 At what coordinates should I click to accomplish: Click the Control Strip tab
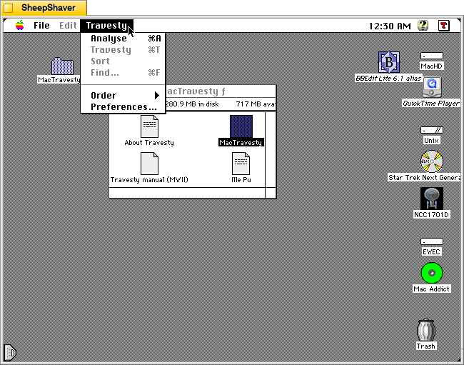[x=10, y=353]
